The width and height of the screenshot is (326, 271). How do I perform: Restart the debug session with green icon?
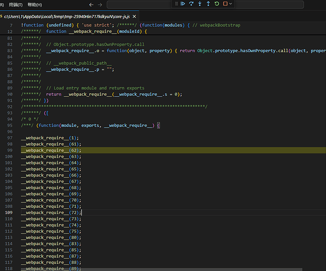coord(216,4)
